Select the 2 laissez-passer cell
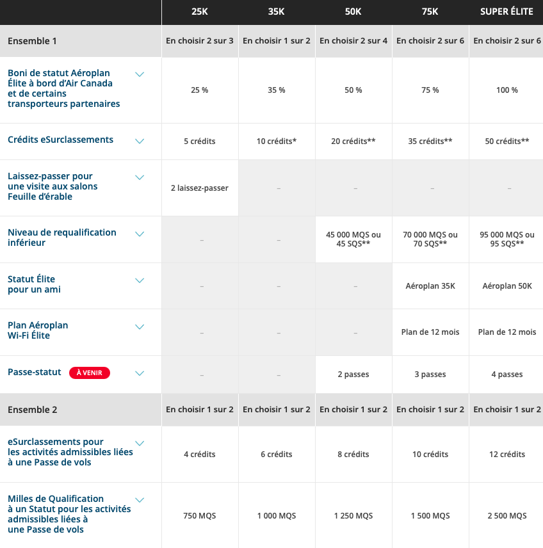 tap(199, 187)
